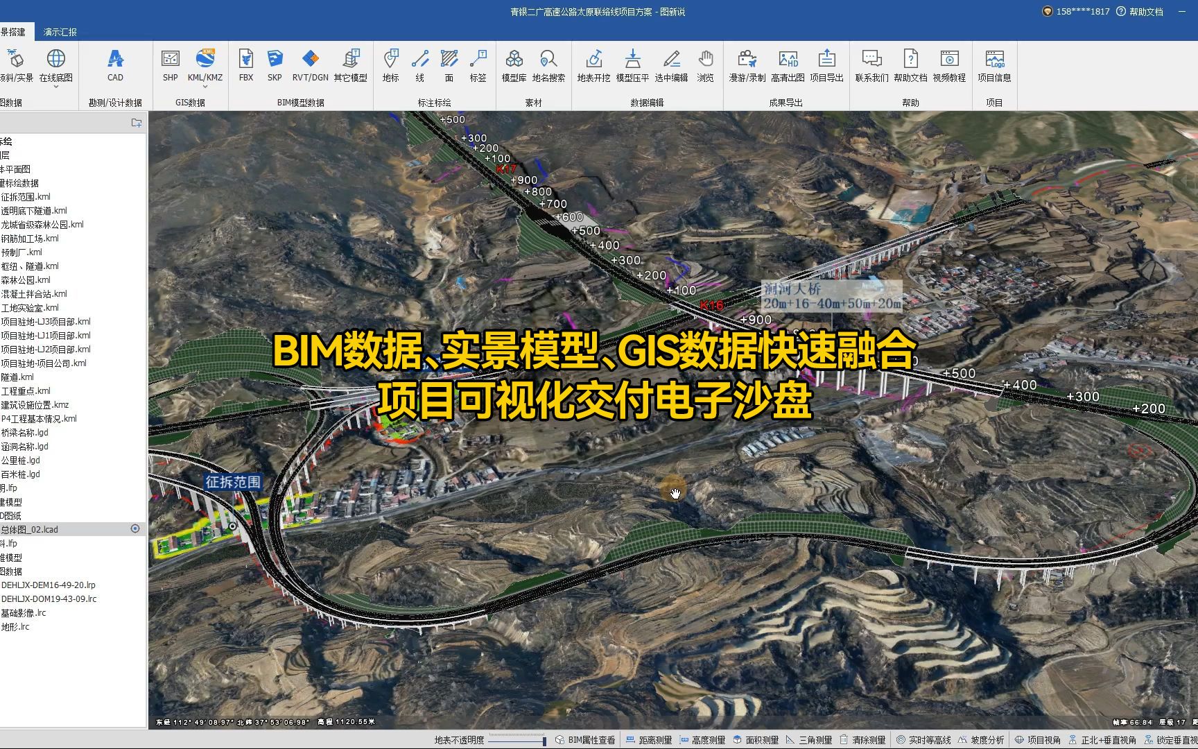Select the 地标 landmark annotation tool
Image resolution: width=1198 pixels, height=749 pixels.
click(x=391, y=65)
